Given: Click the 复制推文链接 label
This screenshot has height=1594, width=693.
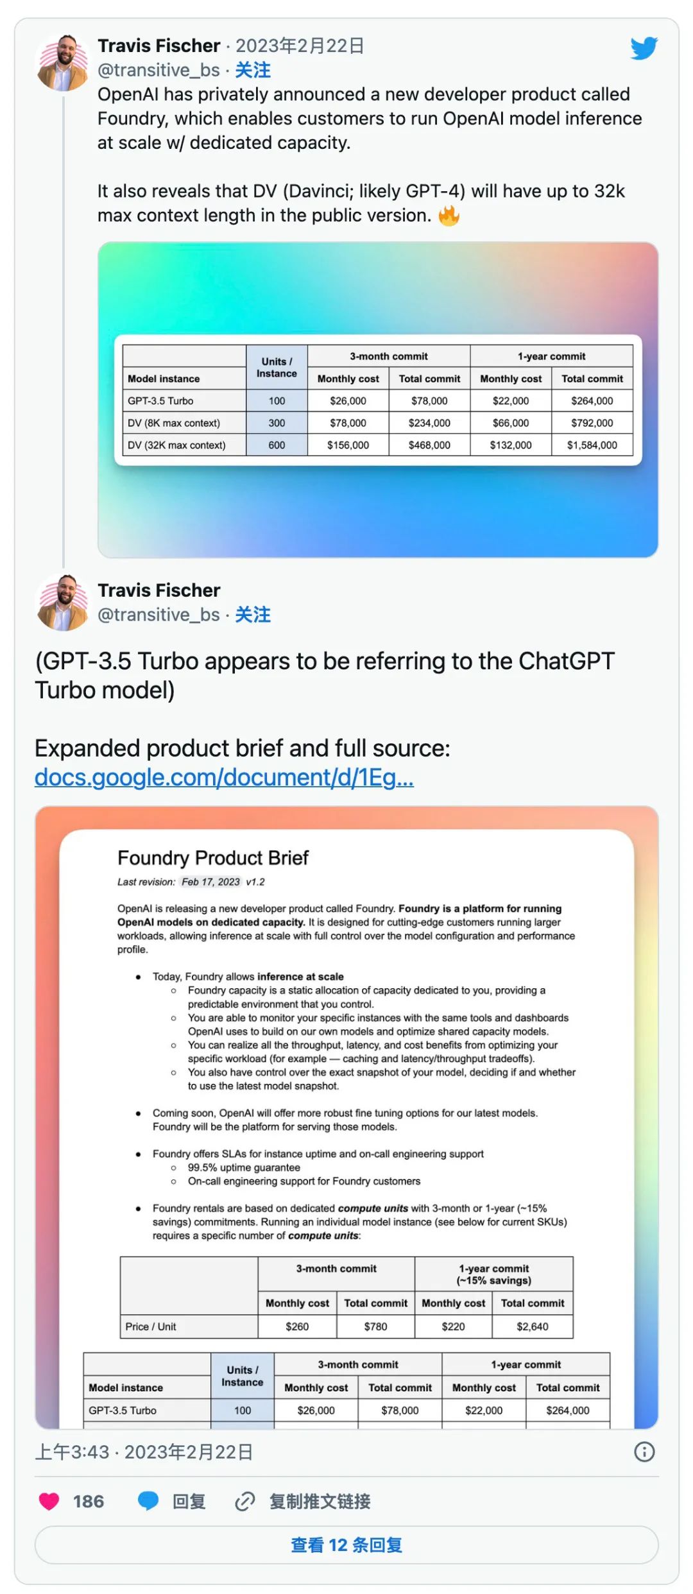Looking at the screenshot, I should [x=320, y=1502].
